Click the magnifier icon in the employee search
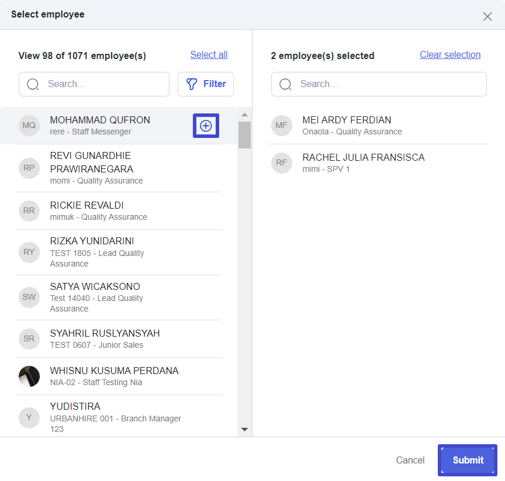The height and width of the screenshot is (481, 505). click(33, 84)
